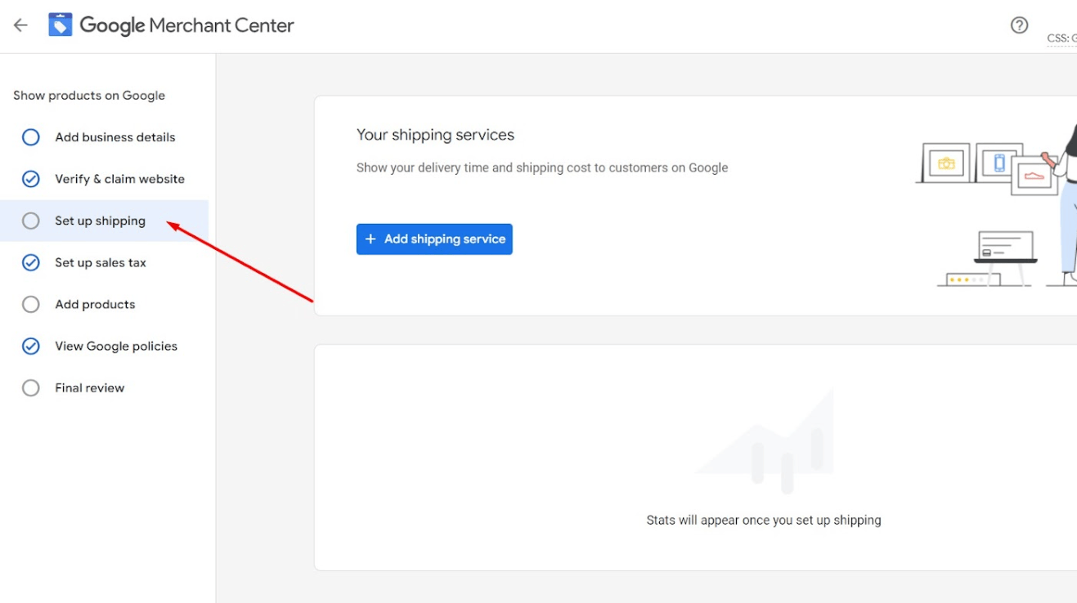The image size is (1077, 603).
Task: Click the Set up shipping status circle
Action: [x=30, y=221]
